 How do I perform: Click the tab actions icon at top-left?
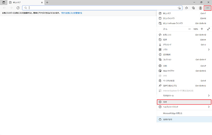coord(4,2)
